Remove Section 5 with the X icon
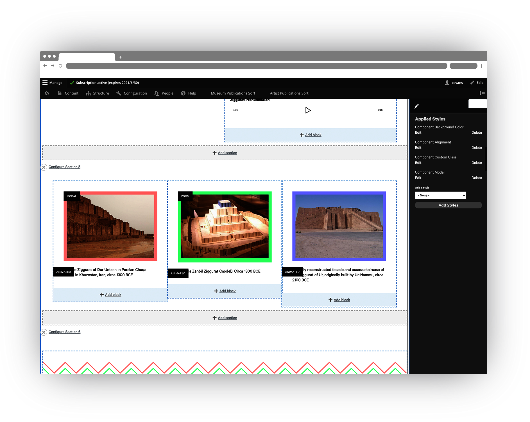The width and height of the screenshot is (530, 422). point(44,167)
